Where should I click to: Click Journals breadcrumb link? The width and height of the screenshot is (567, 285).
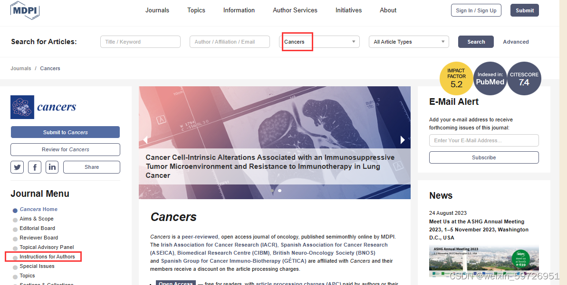(x=21, y=68)
